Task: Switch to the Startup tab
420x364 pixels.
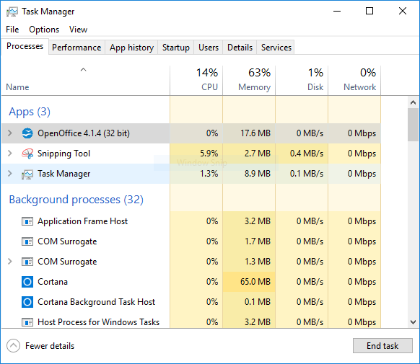Action: 175,48
